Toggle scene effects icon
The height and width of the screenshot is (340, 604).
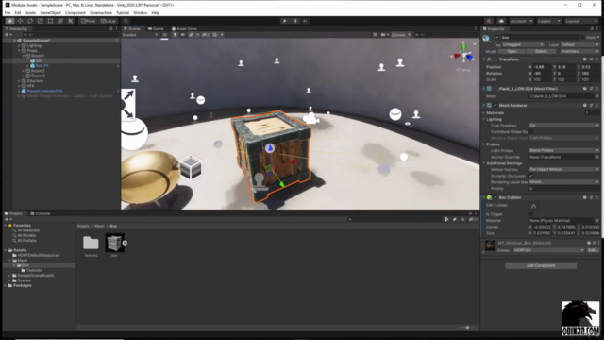[x=191, y=35]
